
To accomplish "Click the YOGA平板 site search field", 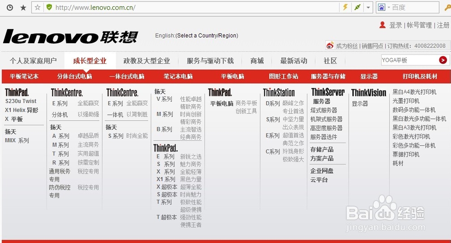I will 410,60.
